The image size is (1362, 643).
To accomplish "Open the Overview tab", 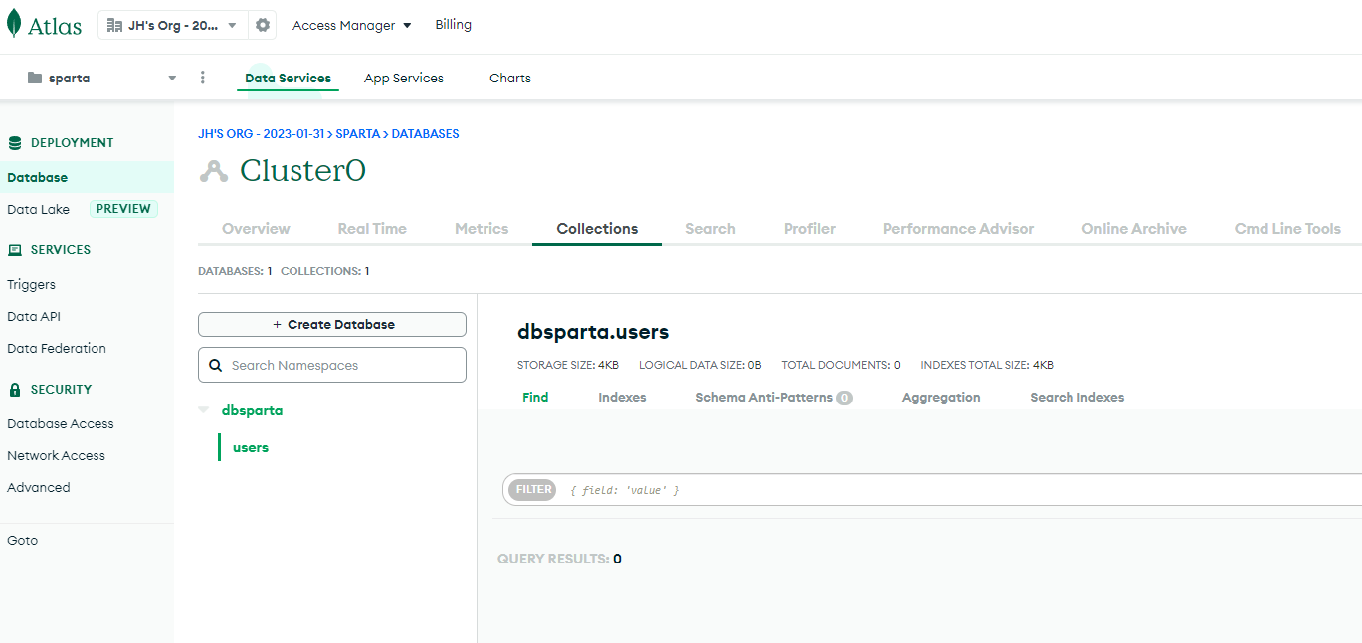I will click(x=256, y=228).
